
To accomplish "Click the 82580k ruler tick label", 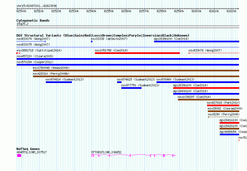I will tap(162, 11).
